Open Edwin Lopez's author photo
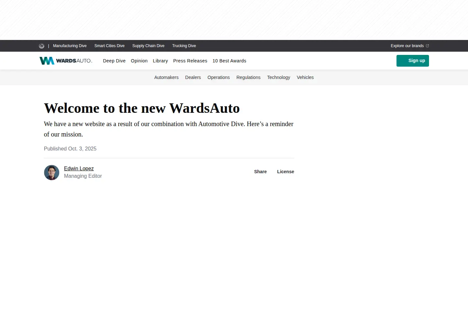Image resolution: width=468 pixels, height=325 pixels. (x=52, y=173)
